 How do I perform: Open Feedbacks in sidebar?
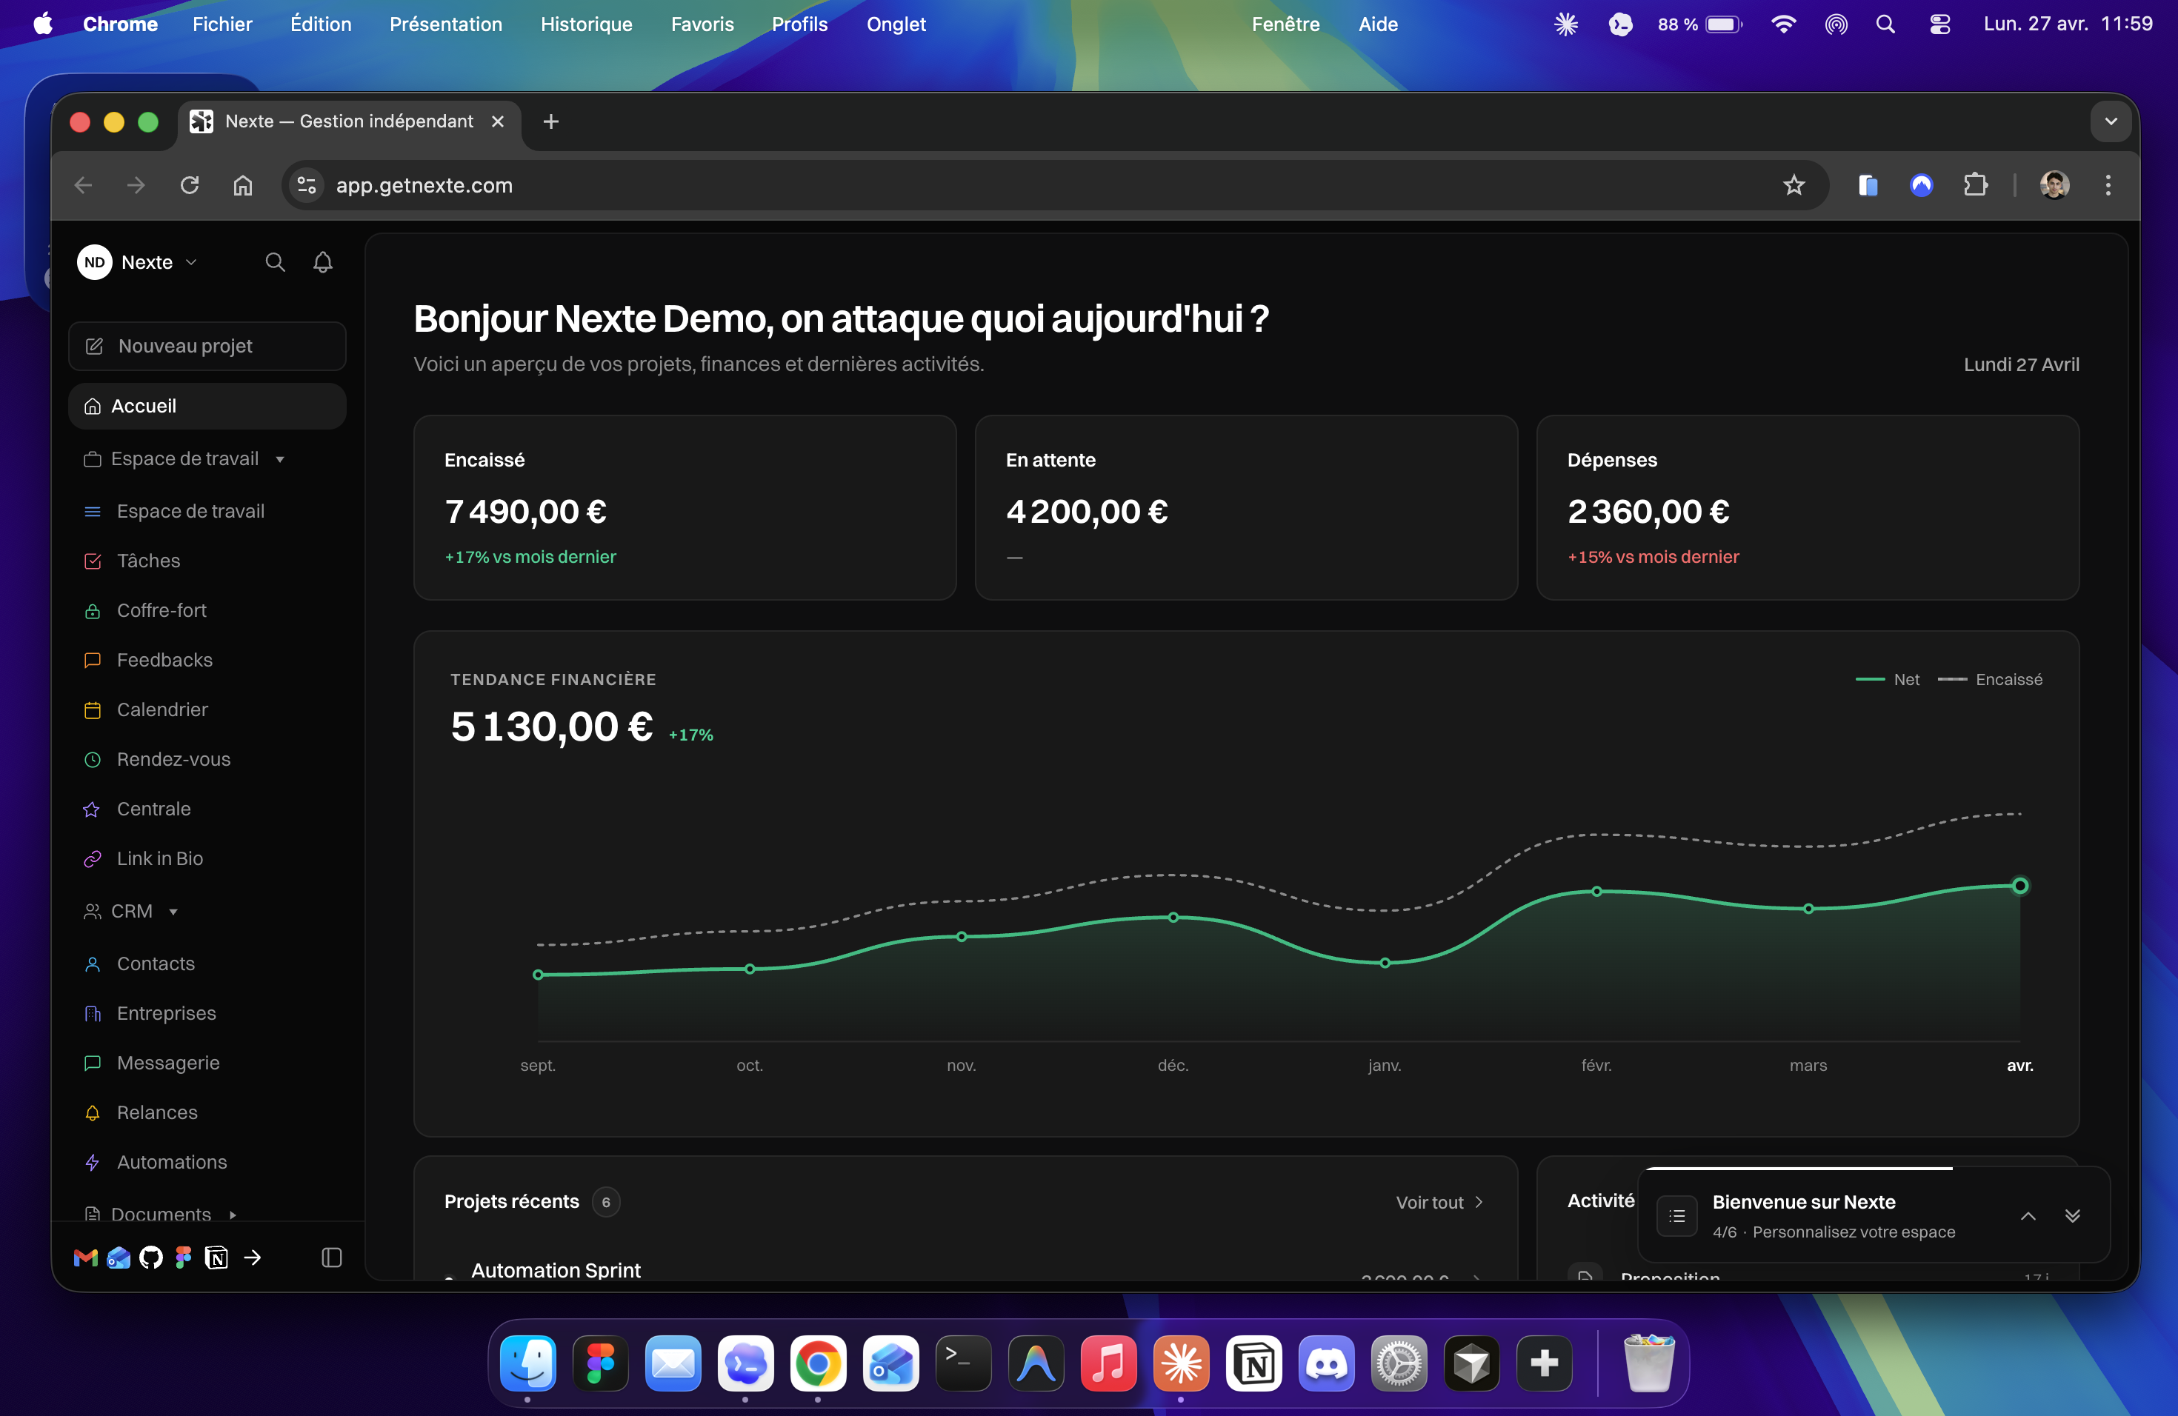click(207, 661)
